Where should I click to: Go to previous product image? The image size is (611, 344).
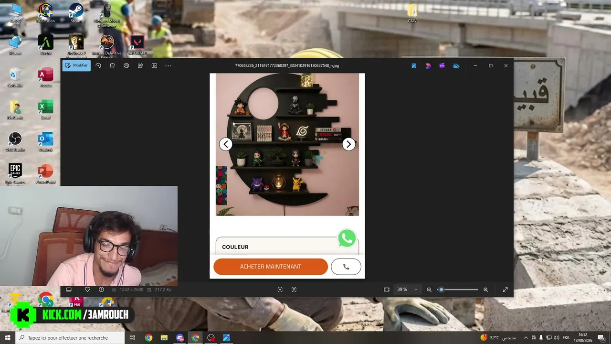(x=226, y=144)
